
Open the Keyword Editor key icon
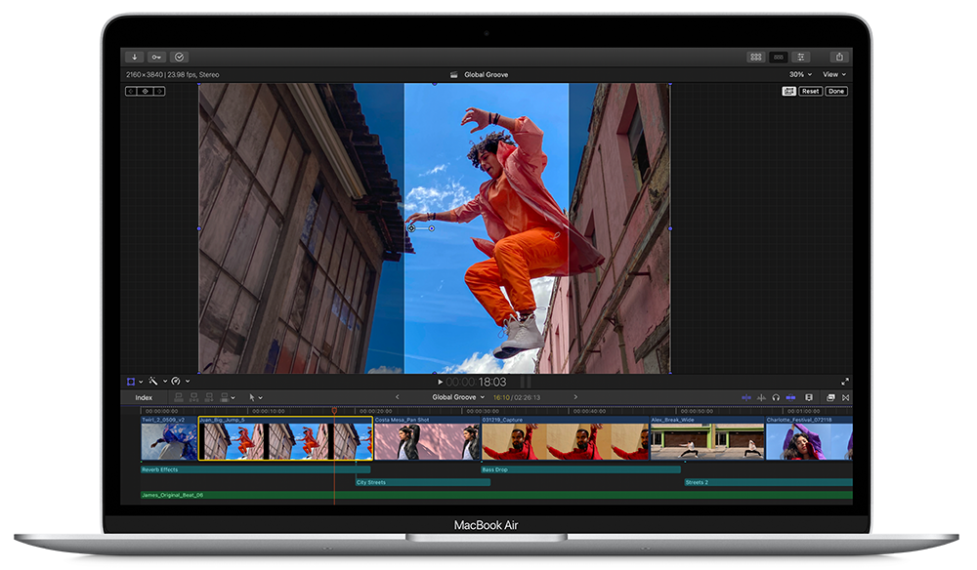point(156,57)
